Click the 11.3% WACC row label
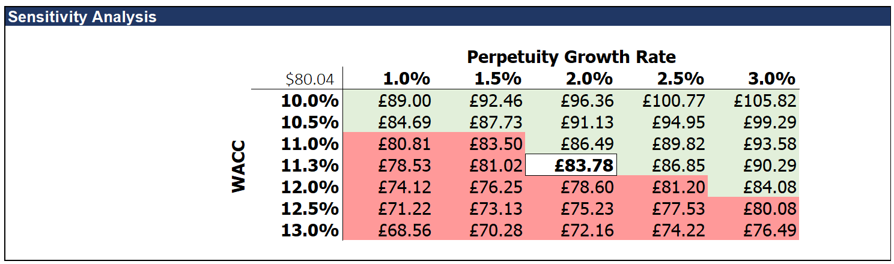Viewport: 894px width, 264px height. [x=310, y=166]
